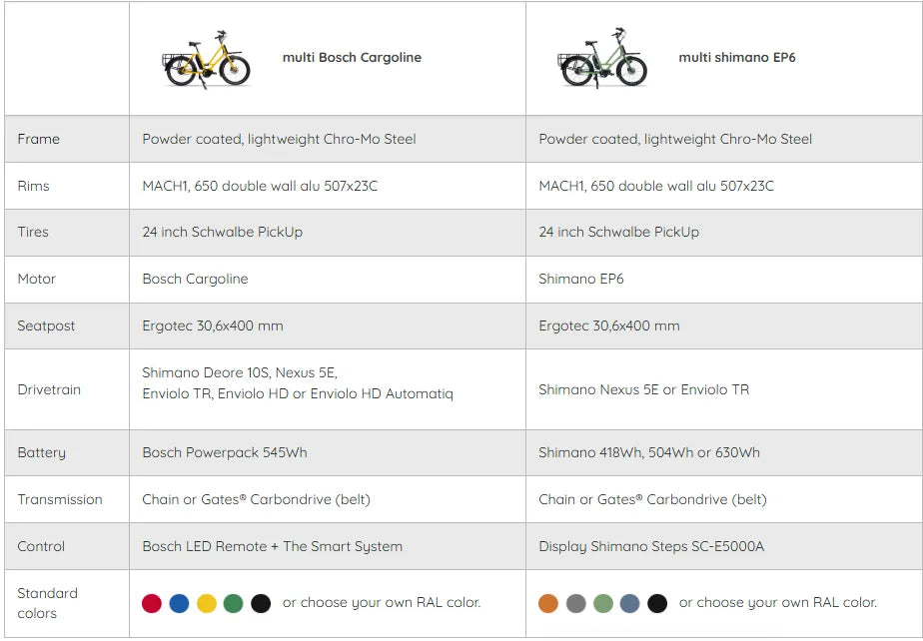Click the Drivetrain row label
Viewport: 923px width, 641px height.
49,389
